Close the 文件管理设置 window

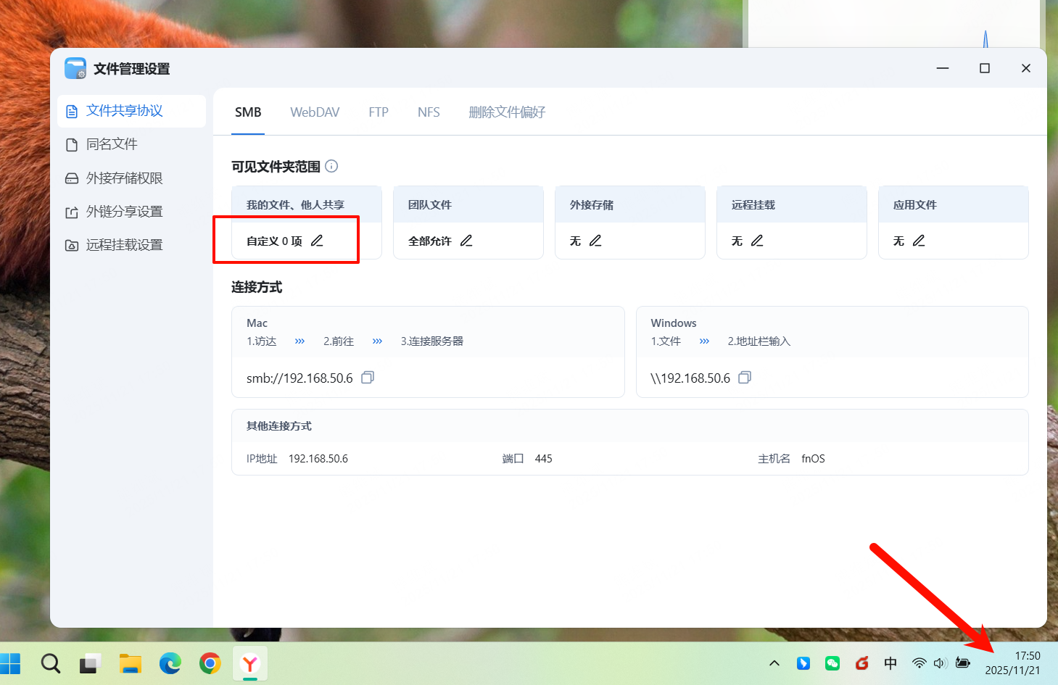pos(1026,68)
